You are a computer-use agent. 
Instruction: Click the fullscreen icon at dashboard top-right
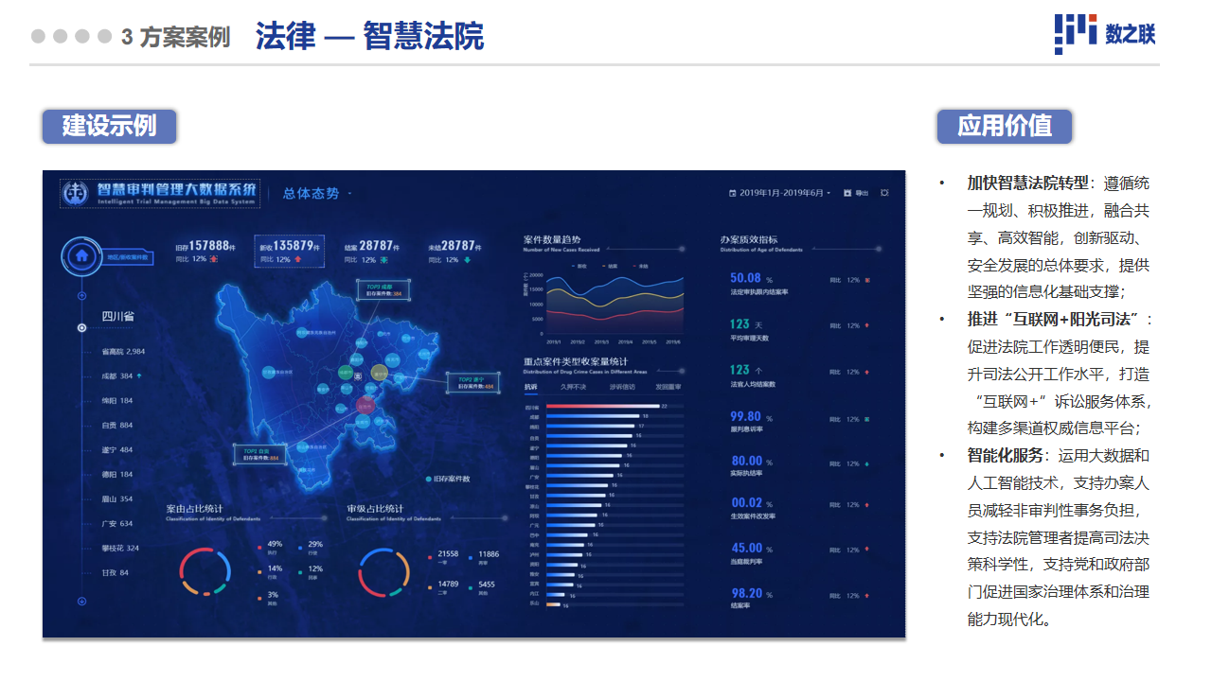click(x=884, y=193)
